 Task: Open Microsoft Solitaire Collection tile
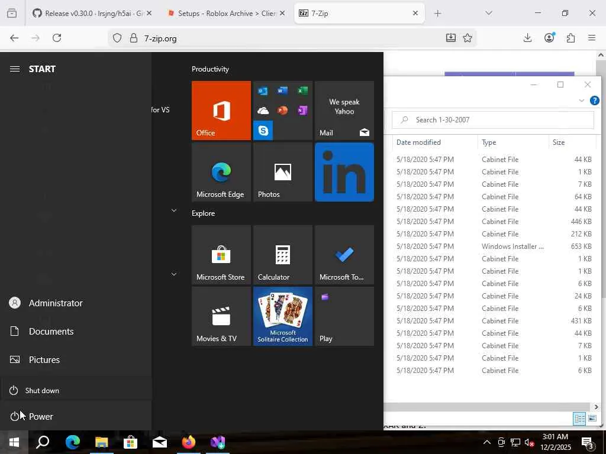[282, 316]
